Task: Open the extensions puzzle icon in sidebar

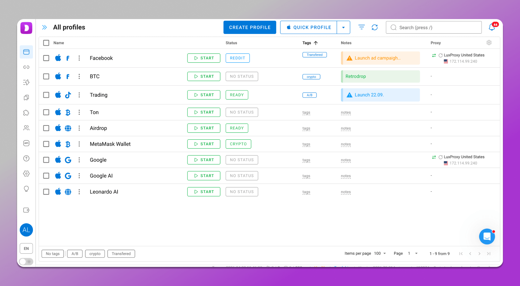Action: pyautogui.click(x=26, y=113)
